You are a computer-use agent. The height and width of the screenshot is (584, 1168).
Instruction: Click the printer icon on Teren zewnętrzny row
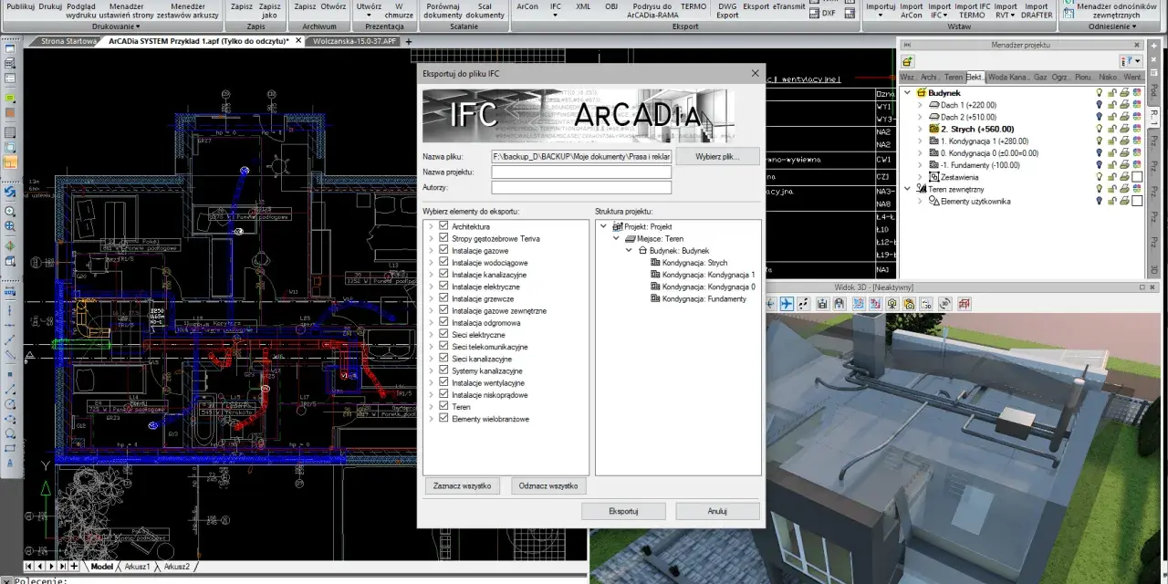1124,189
